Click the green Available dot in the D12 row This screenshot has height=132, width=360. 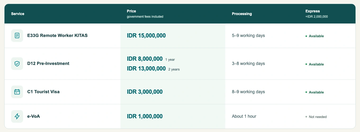pyautogui.click(x=306, y=64)
